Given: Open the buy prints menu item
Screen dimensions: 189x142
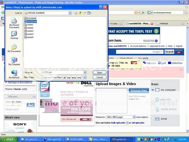Looking at the screenshot, I should coord(143,58).
